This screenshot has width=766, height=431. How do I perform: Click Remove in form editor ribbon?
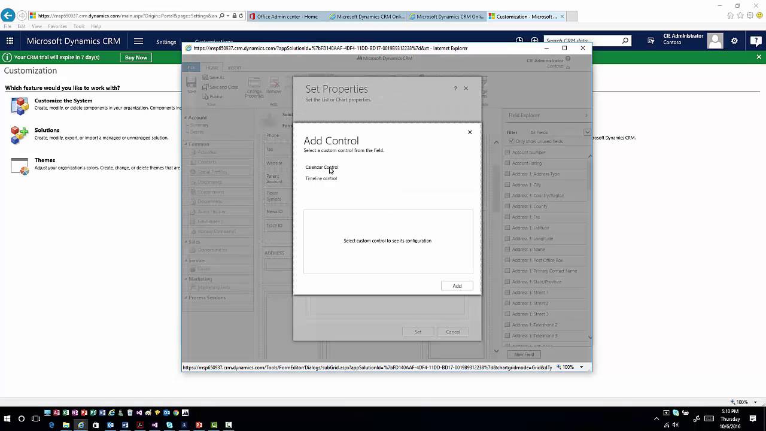click(273, 86)
